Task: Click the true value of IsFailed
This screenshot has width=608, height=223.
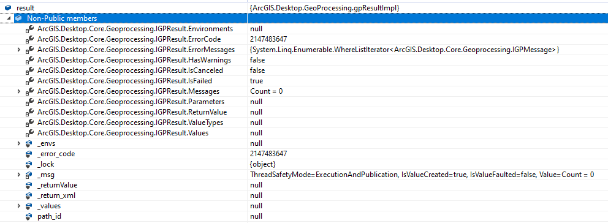Action: (x=256, y=81)
